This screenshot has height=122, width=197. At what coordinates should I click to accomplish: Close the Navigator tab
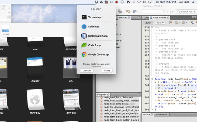[x=108, y=94]
